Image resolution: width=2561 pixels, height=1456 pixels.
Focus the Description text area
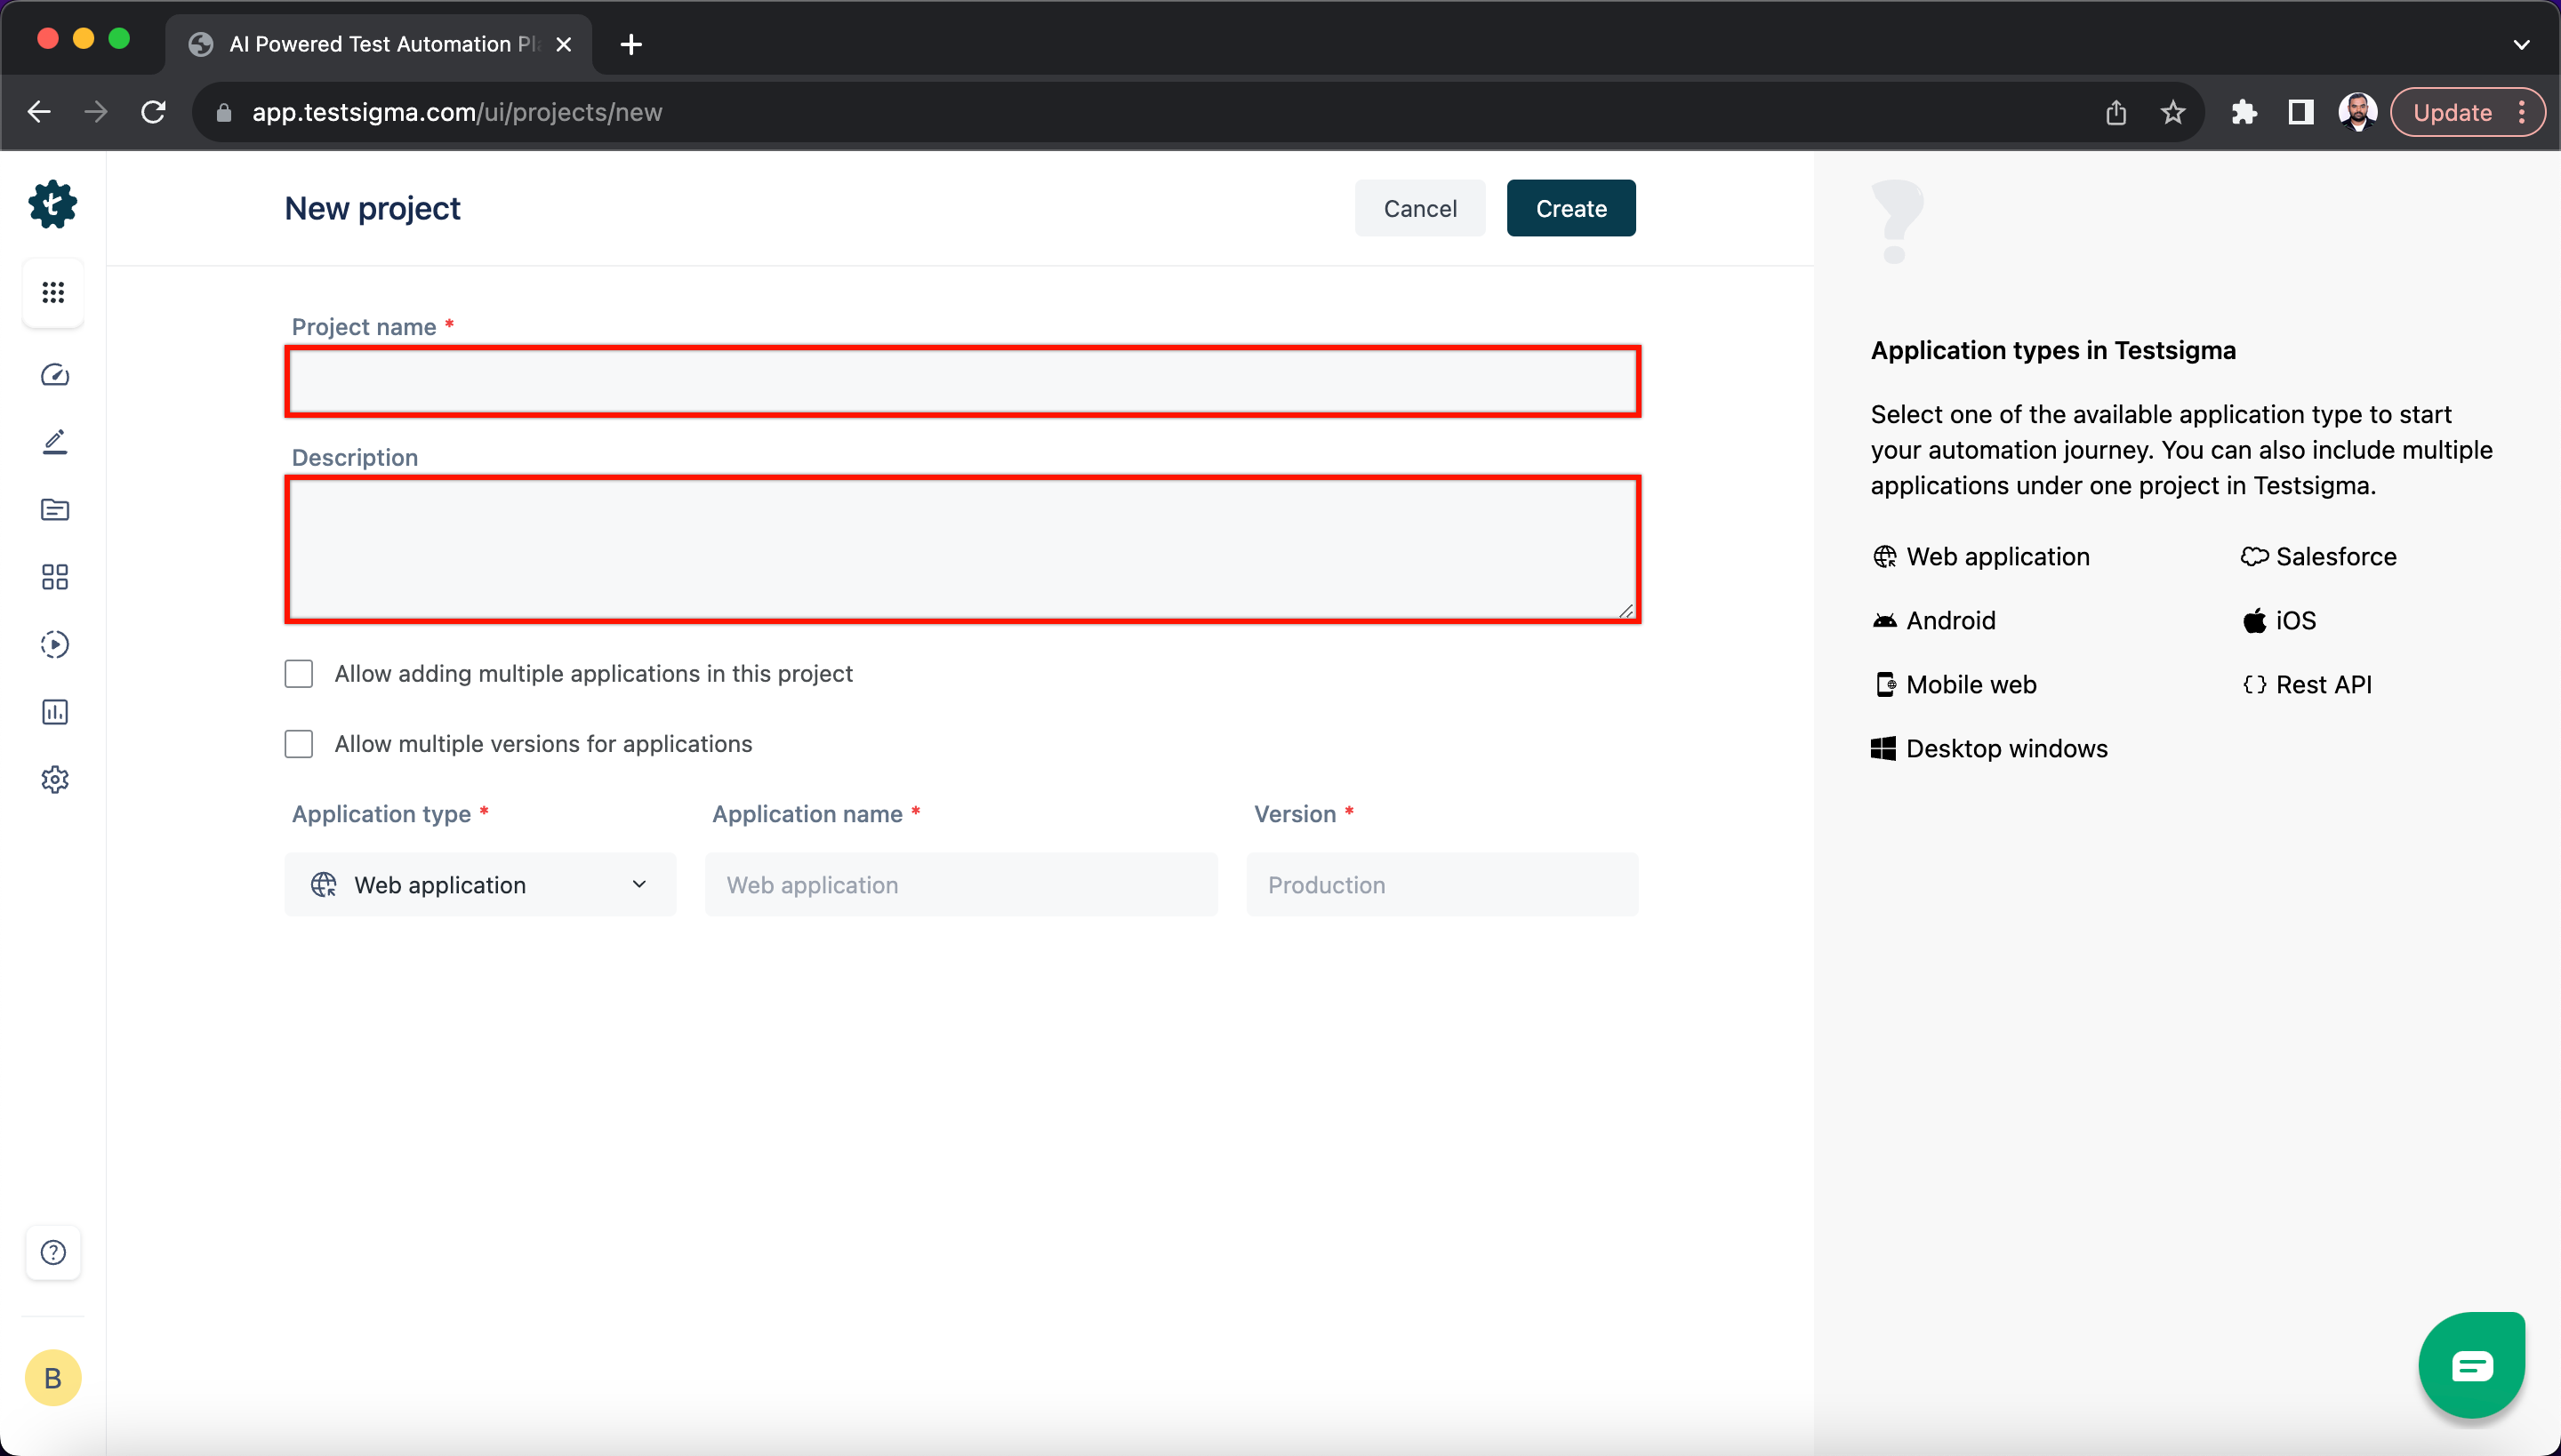[962, 549]
